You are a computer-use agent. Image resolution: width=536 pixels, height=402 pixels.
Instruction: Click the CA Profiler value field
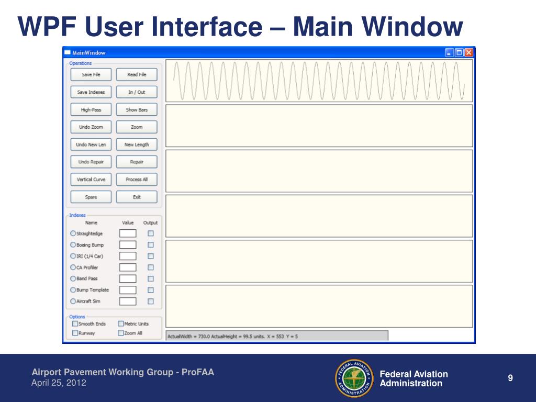128,267
